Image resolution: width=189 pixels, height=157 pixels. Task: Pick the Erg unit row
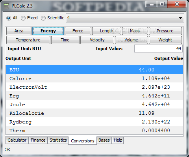coord(94,95)
